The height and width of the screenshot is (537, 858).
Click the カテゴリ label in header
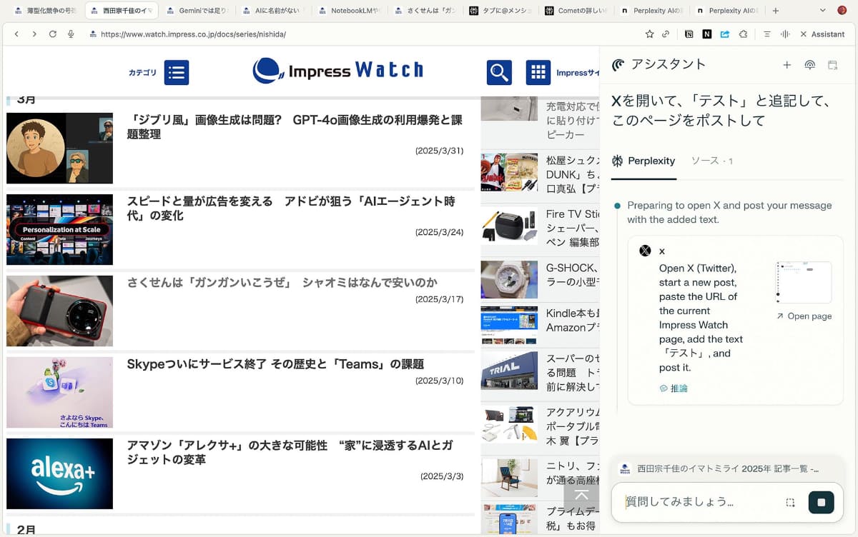tap(142, 72)
